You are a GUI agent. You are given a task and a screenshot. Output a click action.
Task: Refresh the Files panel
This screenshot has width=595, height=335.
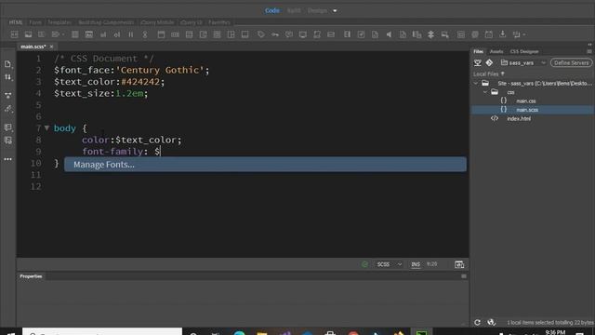pos(477,322)
